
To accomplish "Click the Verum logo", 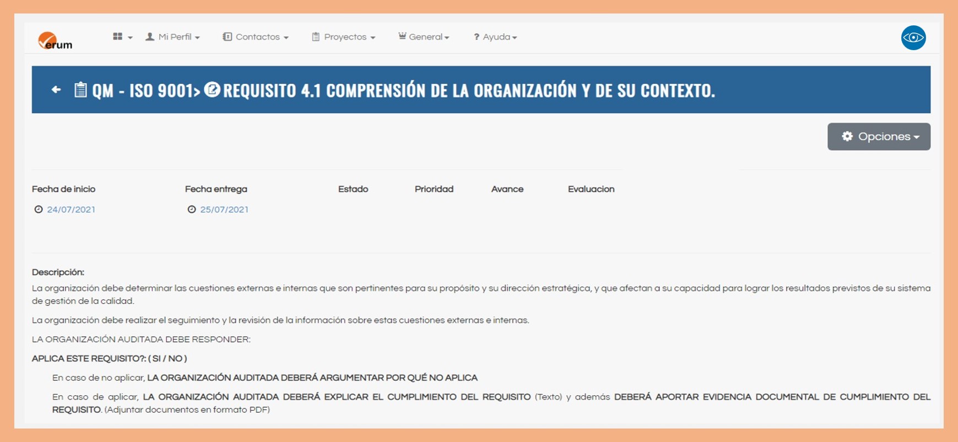I will 55,40.
